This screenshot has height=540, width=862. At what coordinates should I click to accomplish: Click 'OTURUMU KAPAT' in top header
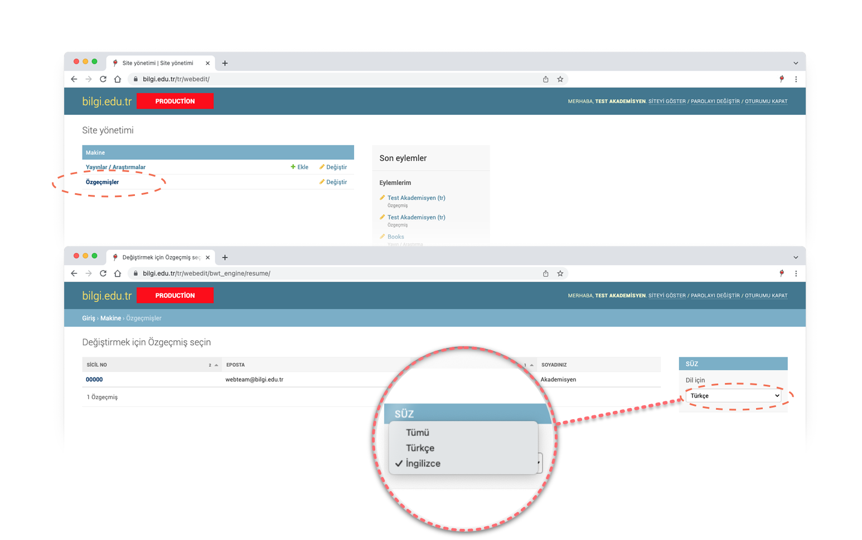point(766,101)
